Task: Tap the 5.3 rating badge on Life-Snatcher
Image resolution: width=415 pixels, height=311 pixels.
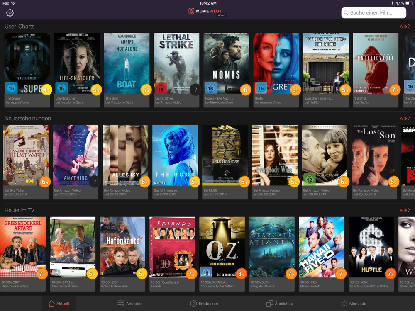Action: click(x=96, y=90)
